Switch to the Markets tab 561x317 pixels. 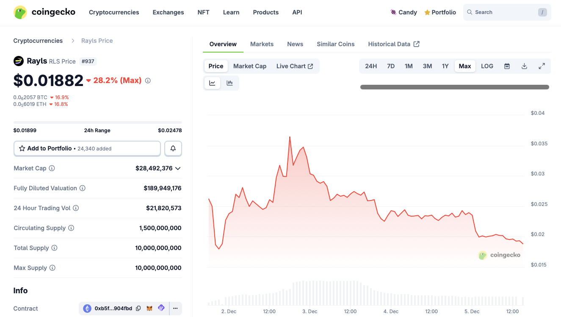pos(262,44)
